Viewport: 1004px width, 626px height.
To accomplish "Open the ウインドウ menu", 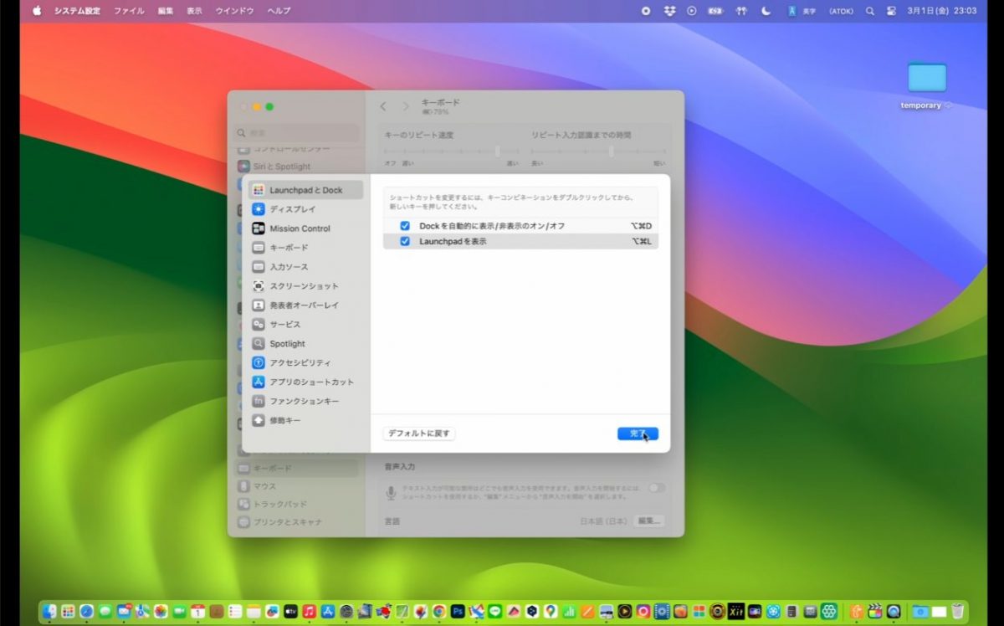I will pos(235,11).
